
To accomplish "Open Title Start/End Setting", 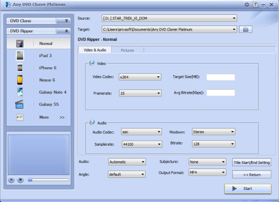I will [x=252, y=163].
